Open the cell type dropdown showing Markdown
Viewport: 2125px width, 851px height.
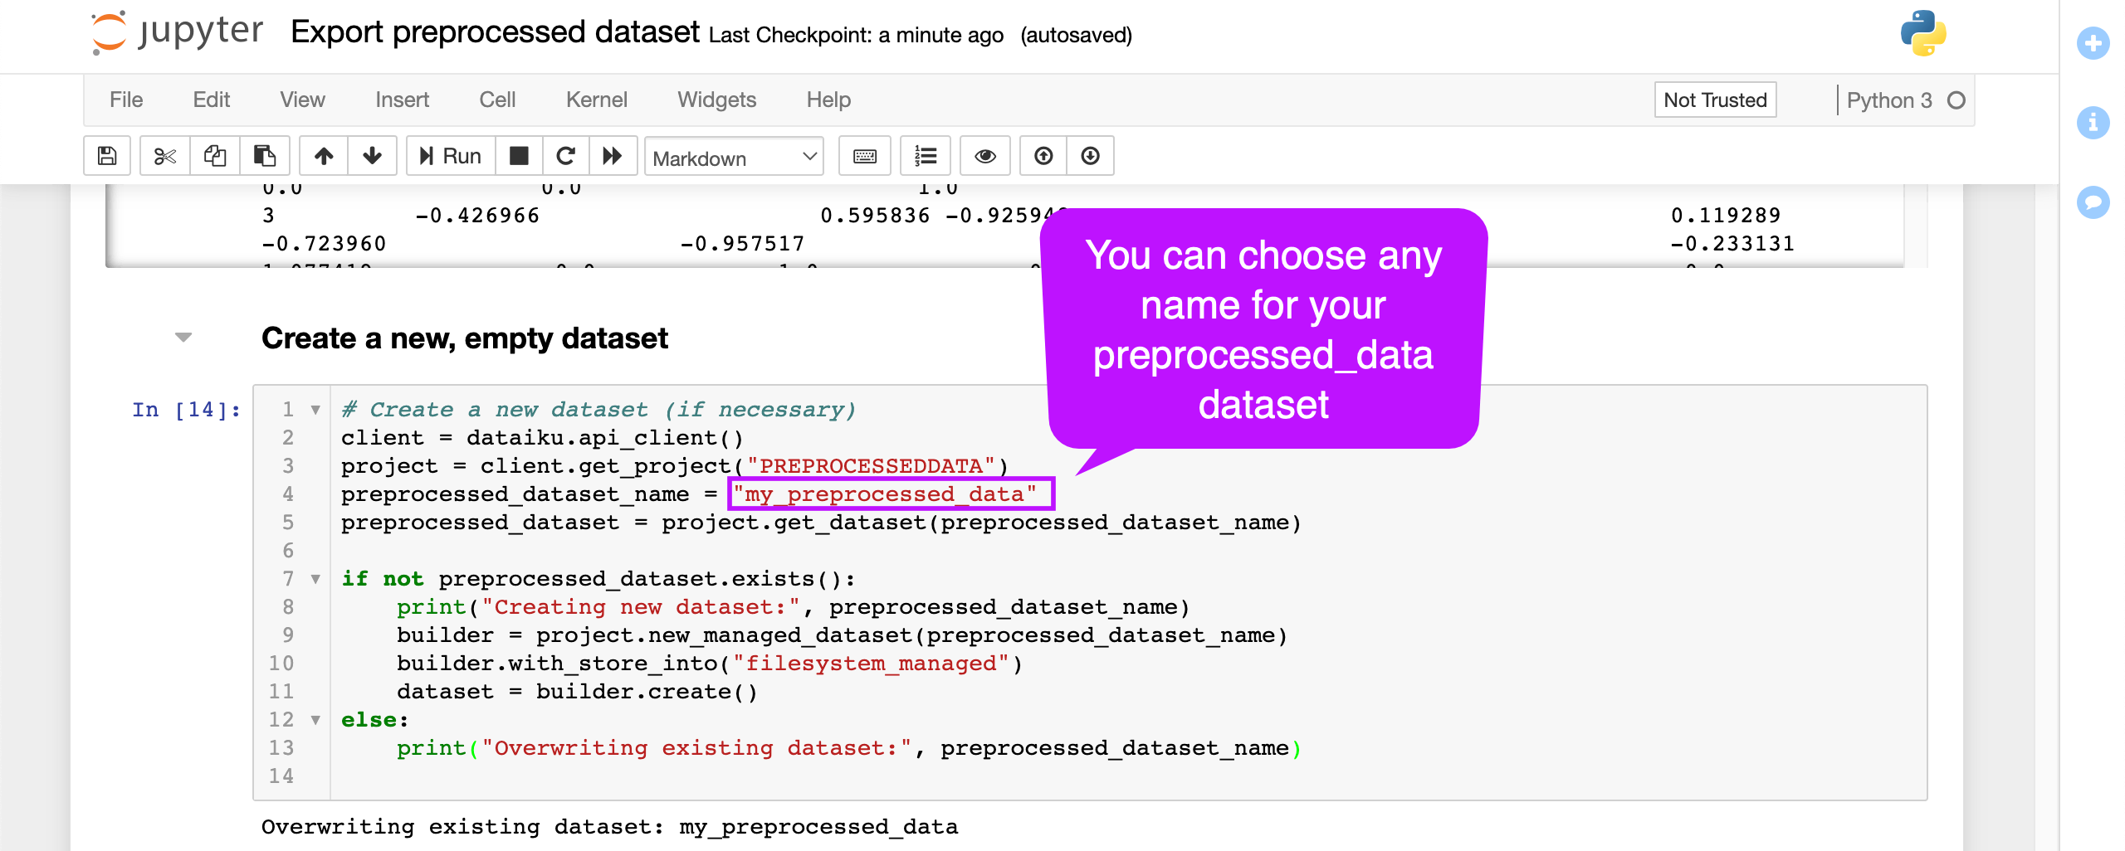pos(734,158)
